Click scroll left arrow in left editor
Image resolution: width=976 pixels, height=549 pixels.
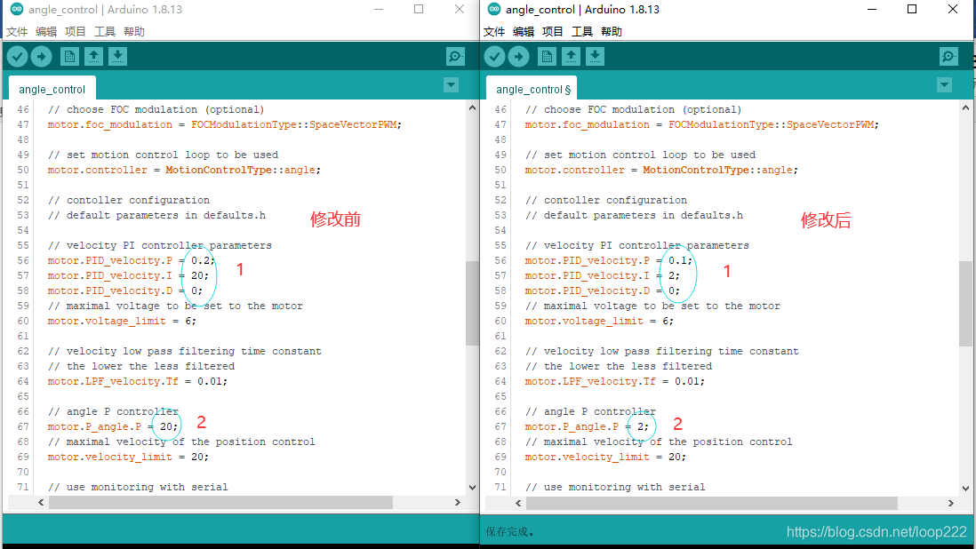(x=41, y=503)
